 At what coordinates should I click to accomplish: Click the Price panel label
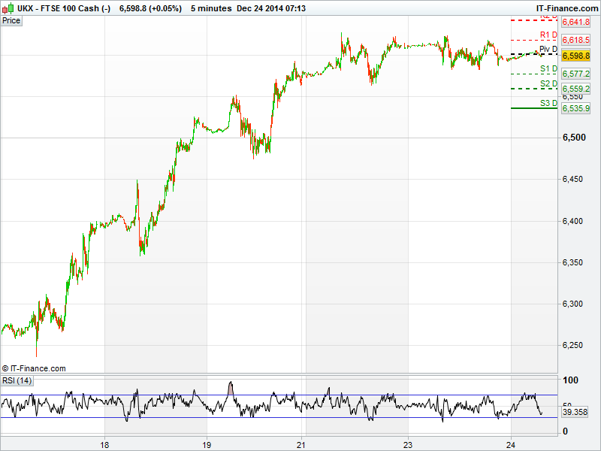click(x=11, y=20)
